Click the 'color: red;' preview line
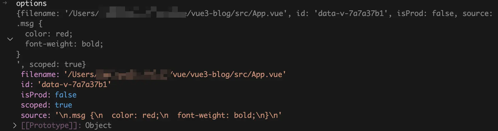 pyautogui.click(x=49, y=34)
